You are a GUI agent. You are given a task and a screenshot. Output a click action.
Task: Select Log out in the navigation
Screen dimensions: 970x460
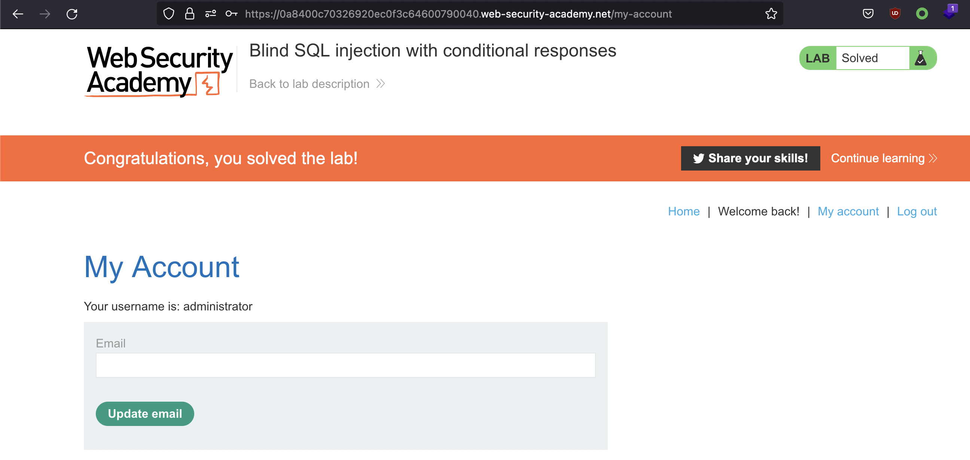tap(916, 212)
